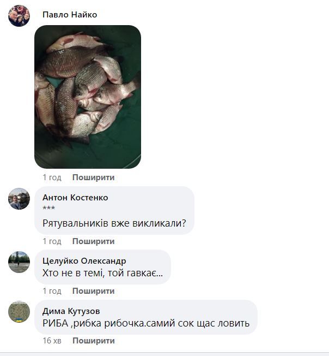Click the name Целуйко Олександр
Viewport: 329px width, 356px height.
tap(84, 261)
